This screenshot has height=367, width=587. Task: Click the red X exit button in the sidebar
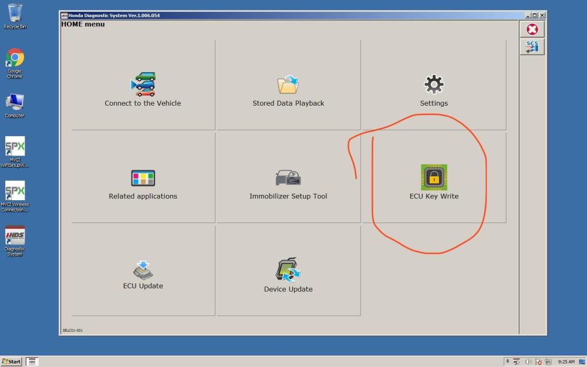(x=532, y=29)
